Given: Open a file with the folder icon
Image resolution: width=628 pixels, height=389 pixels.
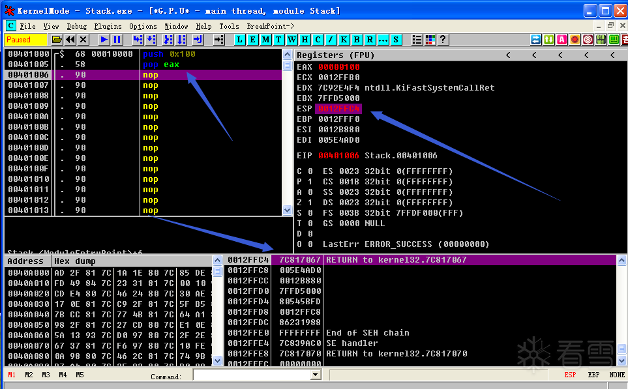Looking at the screenshot, I should pos(57,40).
